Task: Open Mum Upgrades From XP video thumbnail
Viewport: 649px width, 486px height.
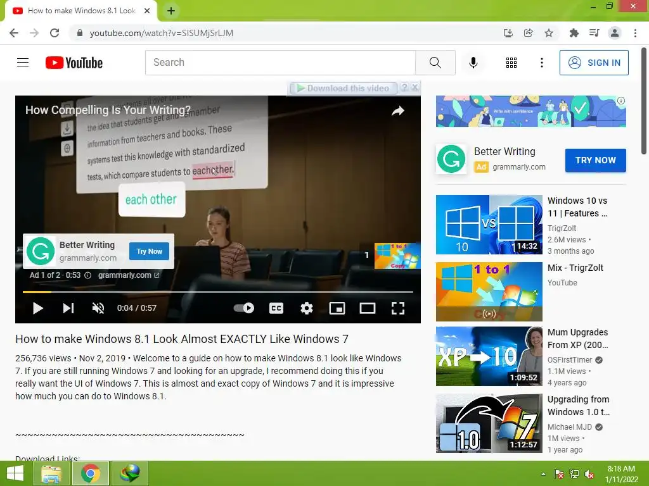Action: point(489,356)
